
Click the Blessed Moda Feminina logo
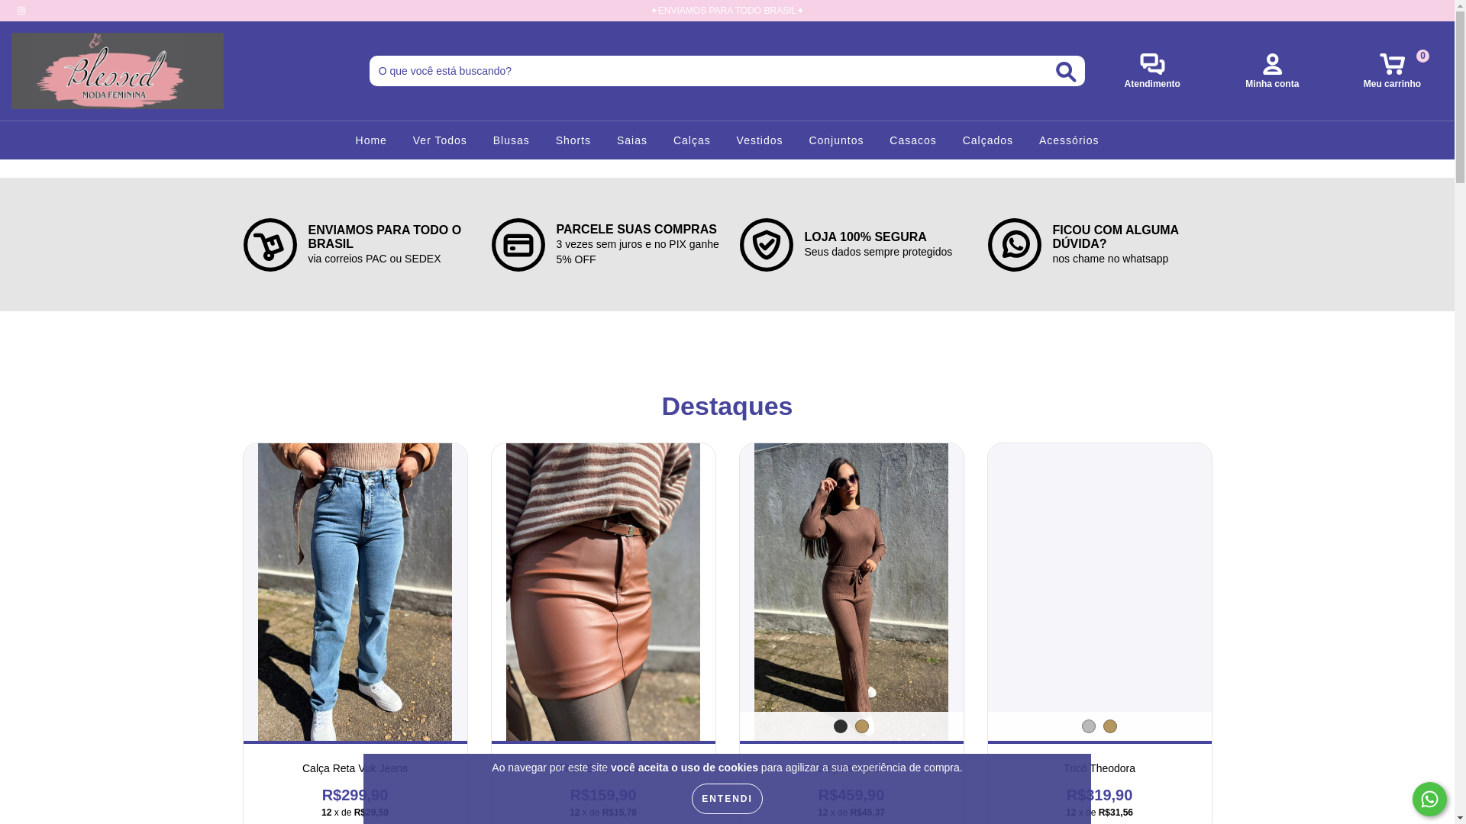click(118, 71)
